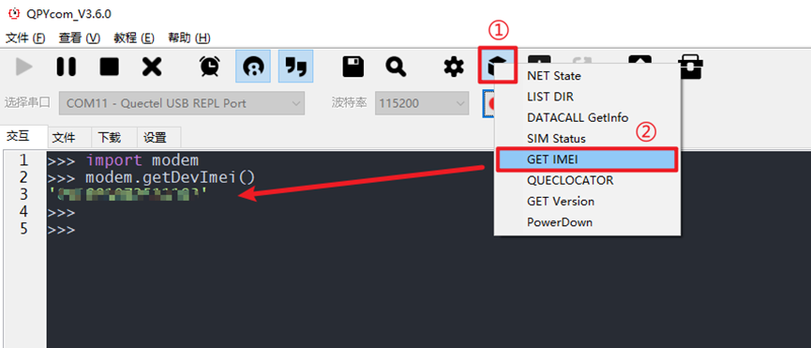Open the 文件 (F) menu
The width and height of the screenshot is (811, 348).
(x=25, y=38)
